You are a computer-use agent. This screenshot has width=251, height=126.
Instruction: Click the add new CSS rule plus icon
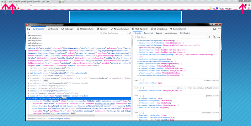(209, 37)
